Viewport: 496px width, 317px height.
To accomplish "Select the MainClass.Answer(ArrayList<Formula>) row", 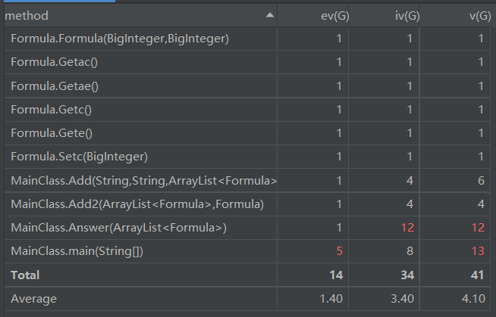I will click(x=118, y=228).
